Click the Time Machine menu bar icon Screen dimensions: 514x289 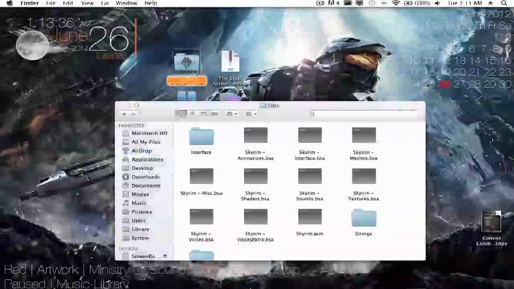(372, 3)
